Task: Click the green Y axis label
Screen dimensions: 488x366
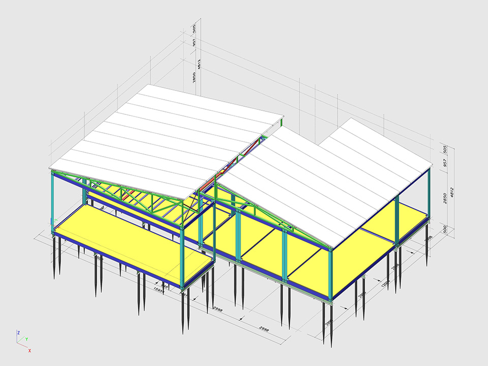Action: [26, 339]
